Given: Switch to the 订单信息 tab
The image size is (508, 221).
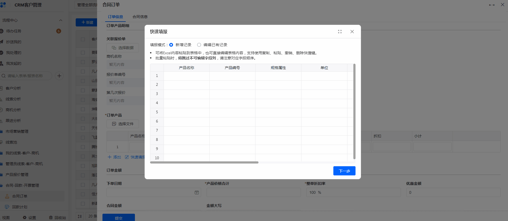Looking at the screenshot, I should pyautogui.click(x=115, y=17).
